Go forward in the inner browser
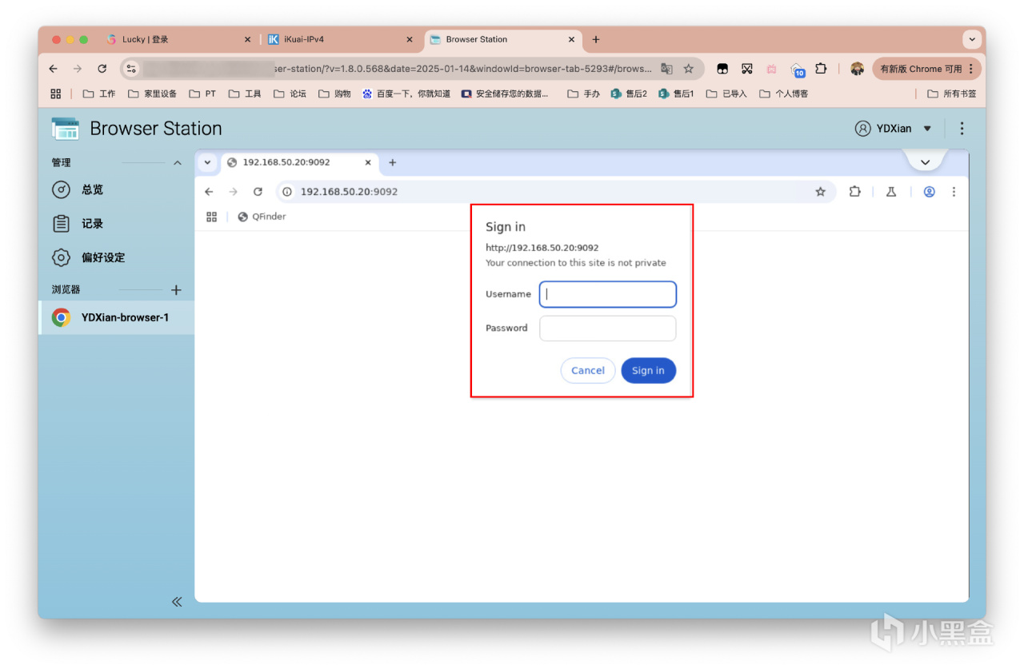 pos(234,192)
